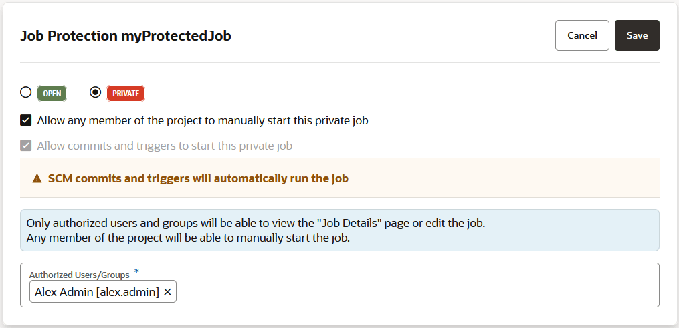679x328 pixels.
Task: Click the 'Any member of the project will' info line
Action: (x=187, y=237)
